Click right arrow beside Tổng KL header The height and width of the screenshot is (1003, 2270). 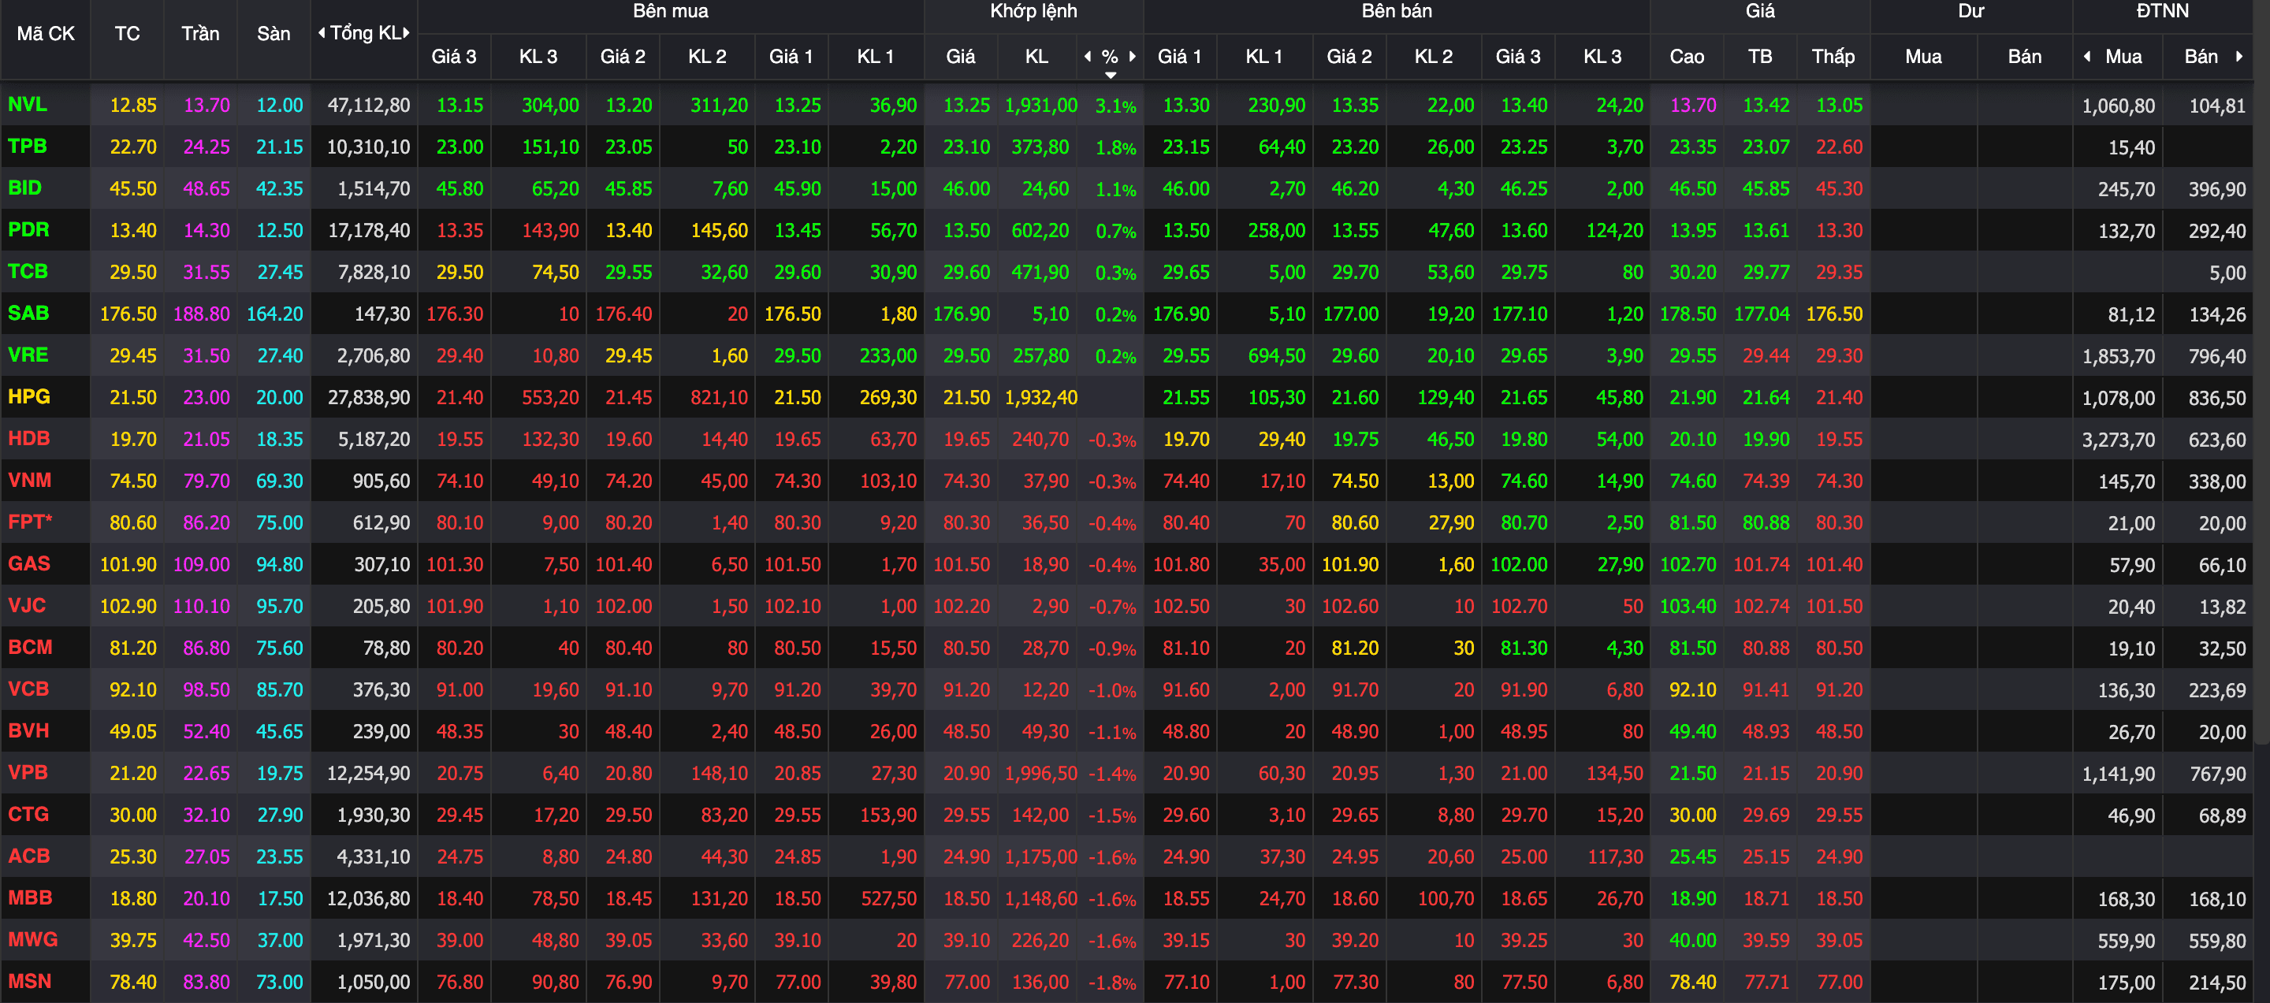406,33
